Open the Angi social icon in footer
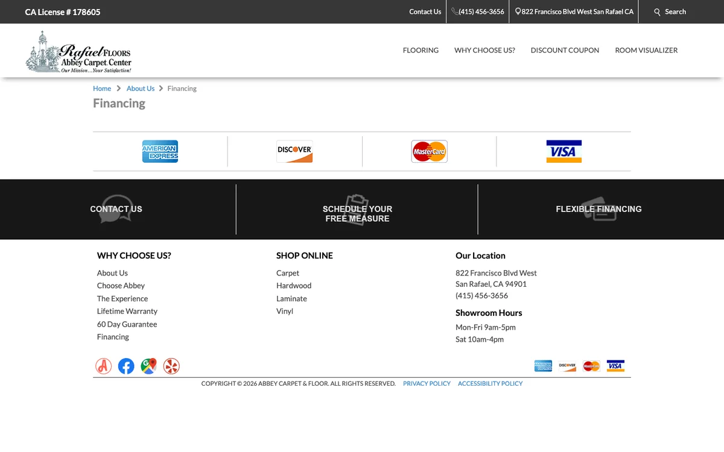 pyautogui.click(x=104, y=366)
